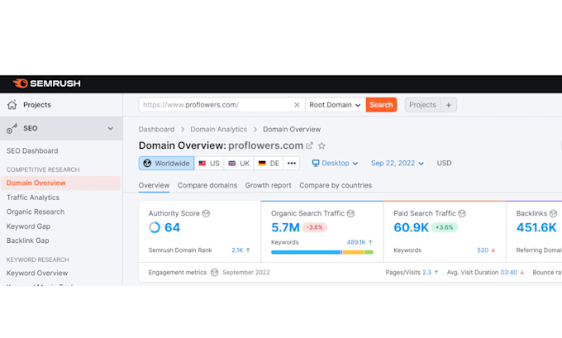Image resolution: width=562 pixels, height=338 pixels.
Task: Select the Worldwide database
Action: click(x=167, y=163)
